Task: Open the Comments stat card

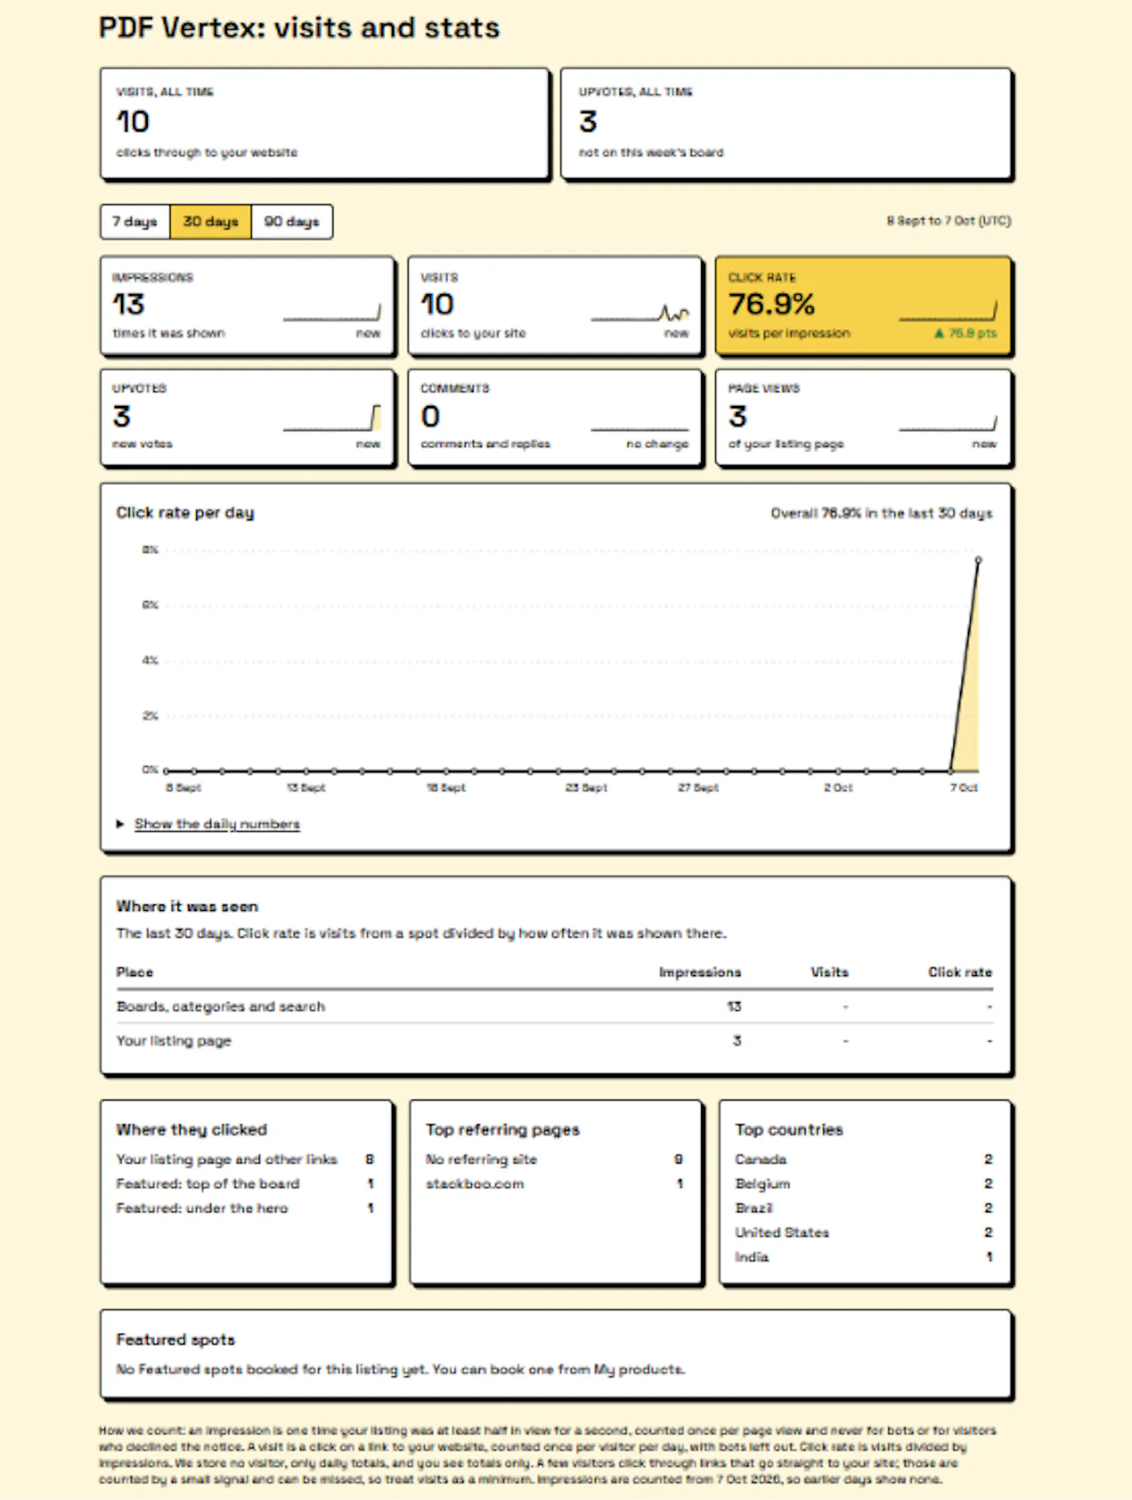Action: coord(555,417)
